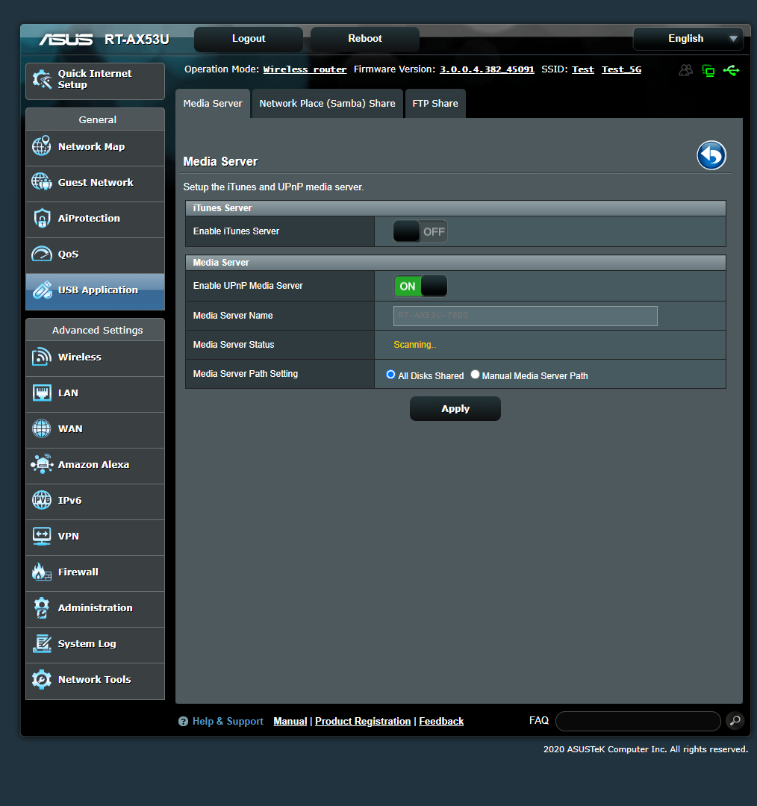Screen dimensions: 757x806
Task: Click the Help & Support question mark icon
Action: tap(183, 721)
